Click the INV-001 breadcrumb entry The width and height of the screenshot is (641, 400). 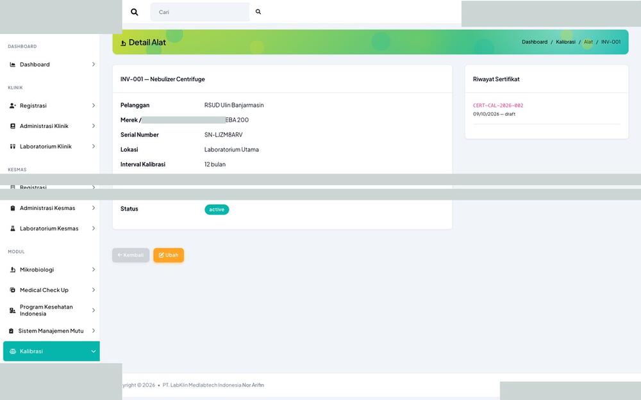(611, 42)
